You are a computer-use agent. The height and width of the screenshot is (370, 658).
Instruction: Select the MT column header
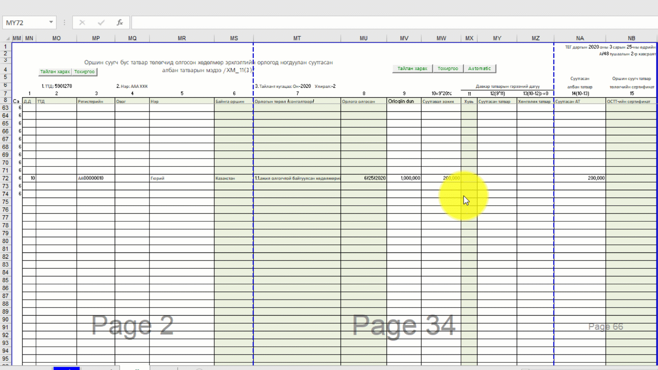pyautogui.click(x=297, y=39)
